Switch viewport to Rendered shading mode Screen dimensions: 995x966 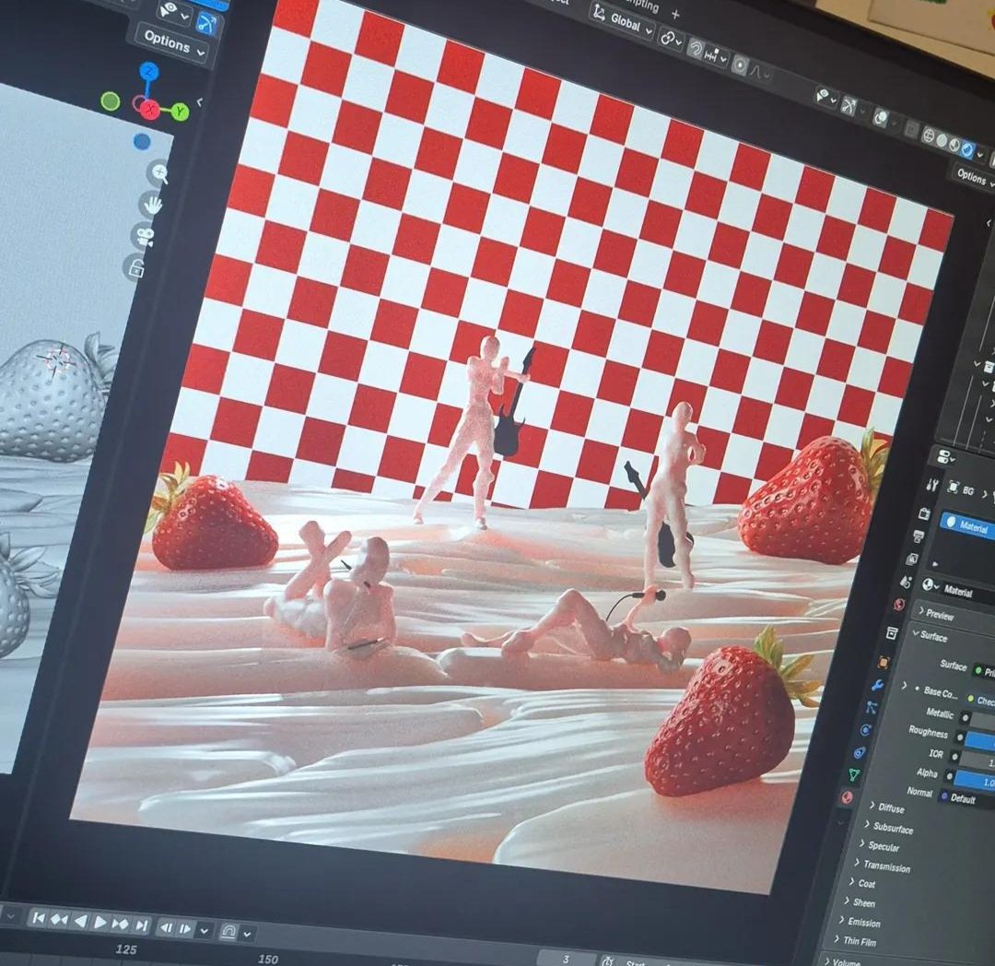(967, 150)
